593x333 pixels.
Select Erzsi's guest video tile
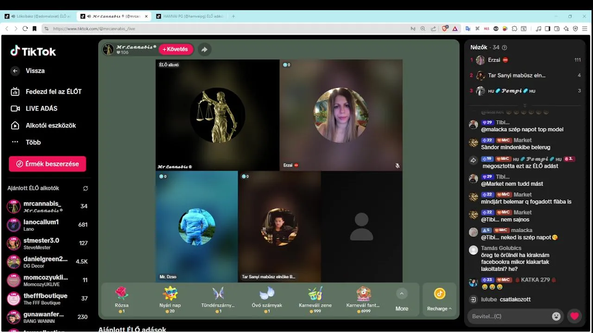(x=341, y=115)
